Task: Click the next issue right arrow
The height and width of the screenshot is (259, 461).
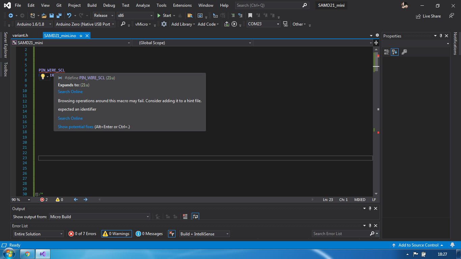Action: 85,200
